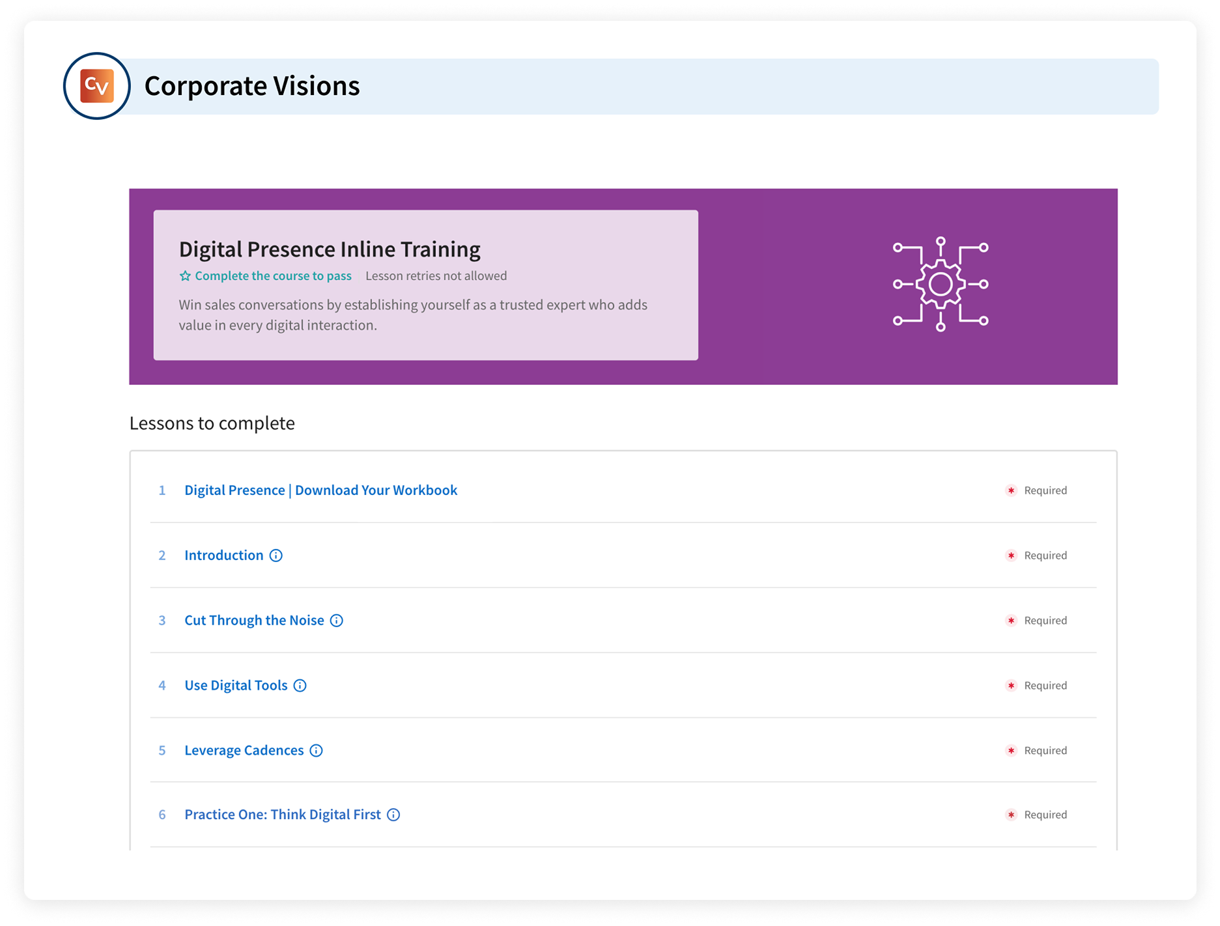Go to Cut Through the Noise lesson
Viewport: 1220px width, 926px height.
(x=254, y=621)
